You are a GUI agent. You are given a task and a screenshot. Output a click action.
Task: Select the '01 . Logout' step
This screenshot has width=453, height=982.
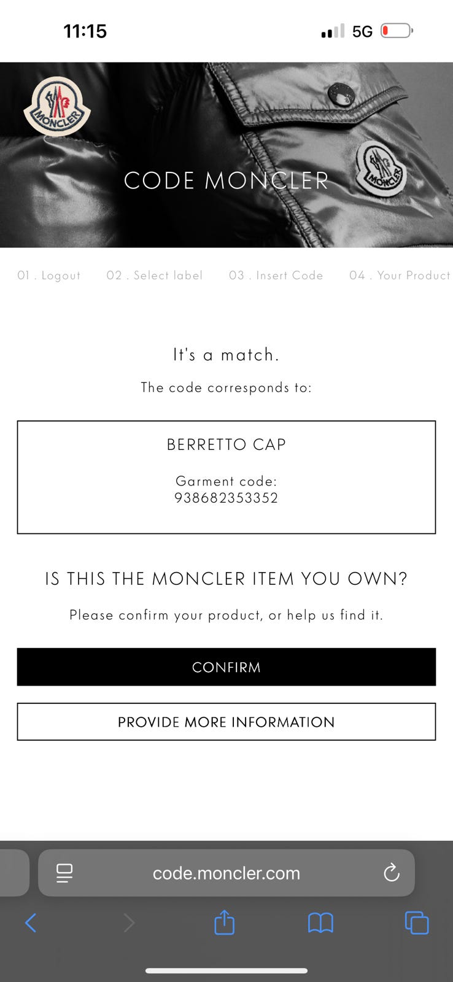coord(49,276)
